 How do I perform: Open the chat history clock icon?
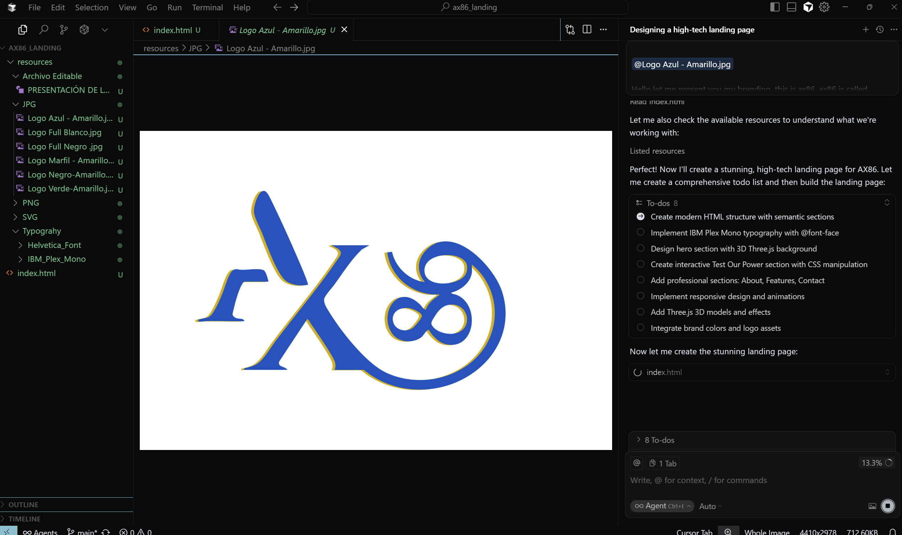coord(879,30)
